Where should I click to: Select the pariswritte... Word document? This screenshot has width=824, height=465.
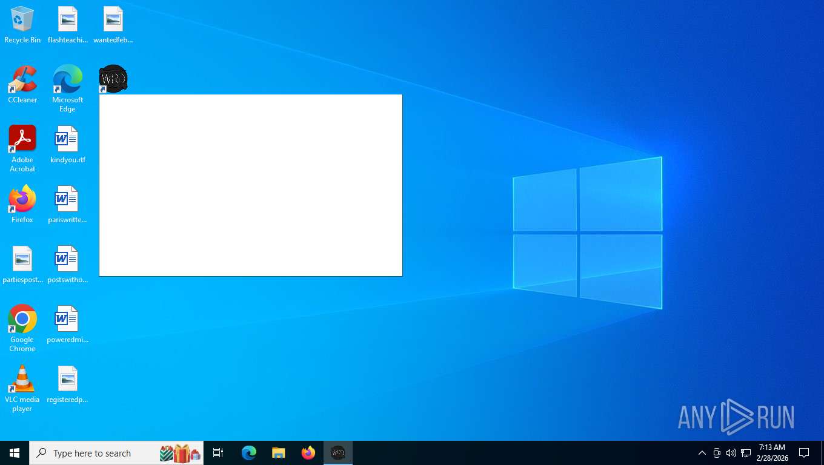click(x=68, y=205)
